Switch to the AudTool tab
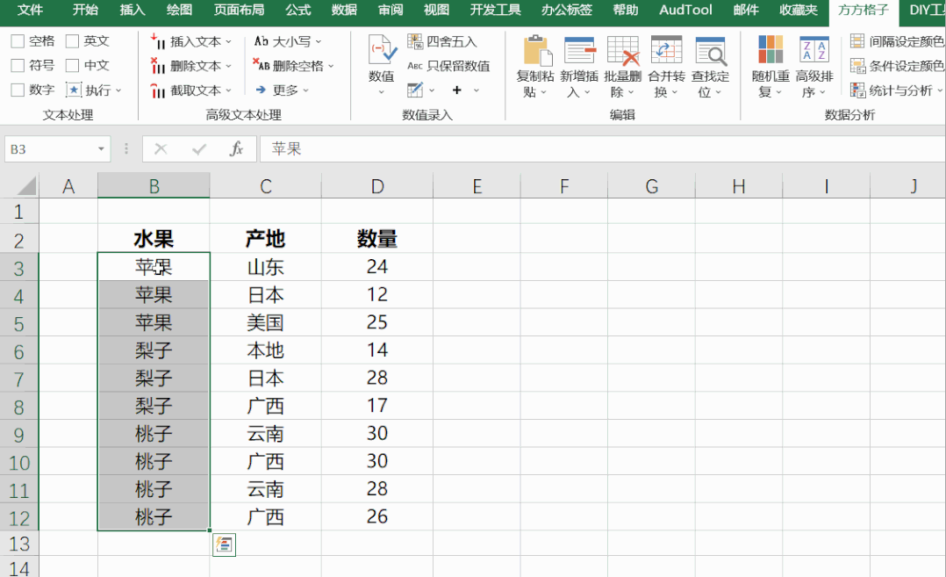The height and width of the screenshot is (577, 946). (x=685, y=11)
